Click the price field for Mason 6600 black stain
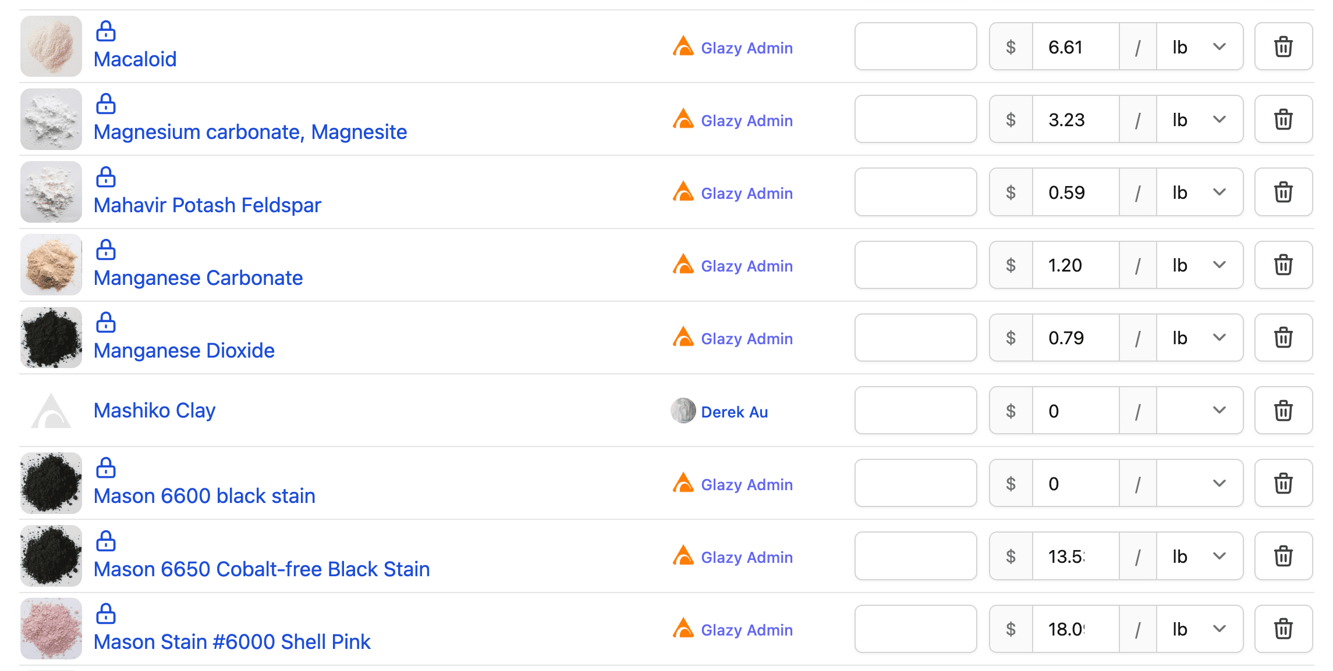This screenshot has height=671, width=1333. [1075, 484]
